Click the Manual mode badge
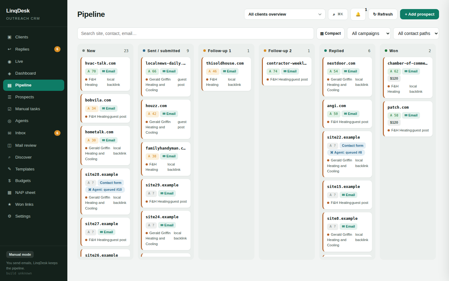 click(20, 254)
